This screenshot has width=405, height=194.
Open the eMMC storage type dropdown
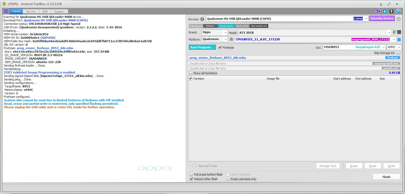pyautogui.click(x=399, y=47)
